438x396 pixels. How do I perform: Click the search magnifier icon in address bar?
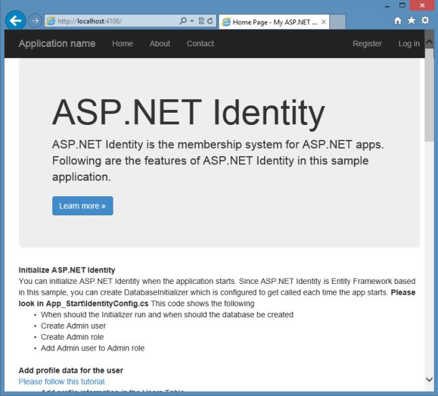(183, 20)
